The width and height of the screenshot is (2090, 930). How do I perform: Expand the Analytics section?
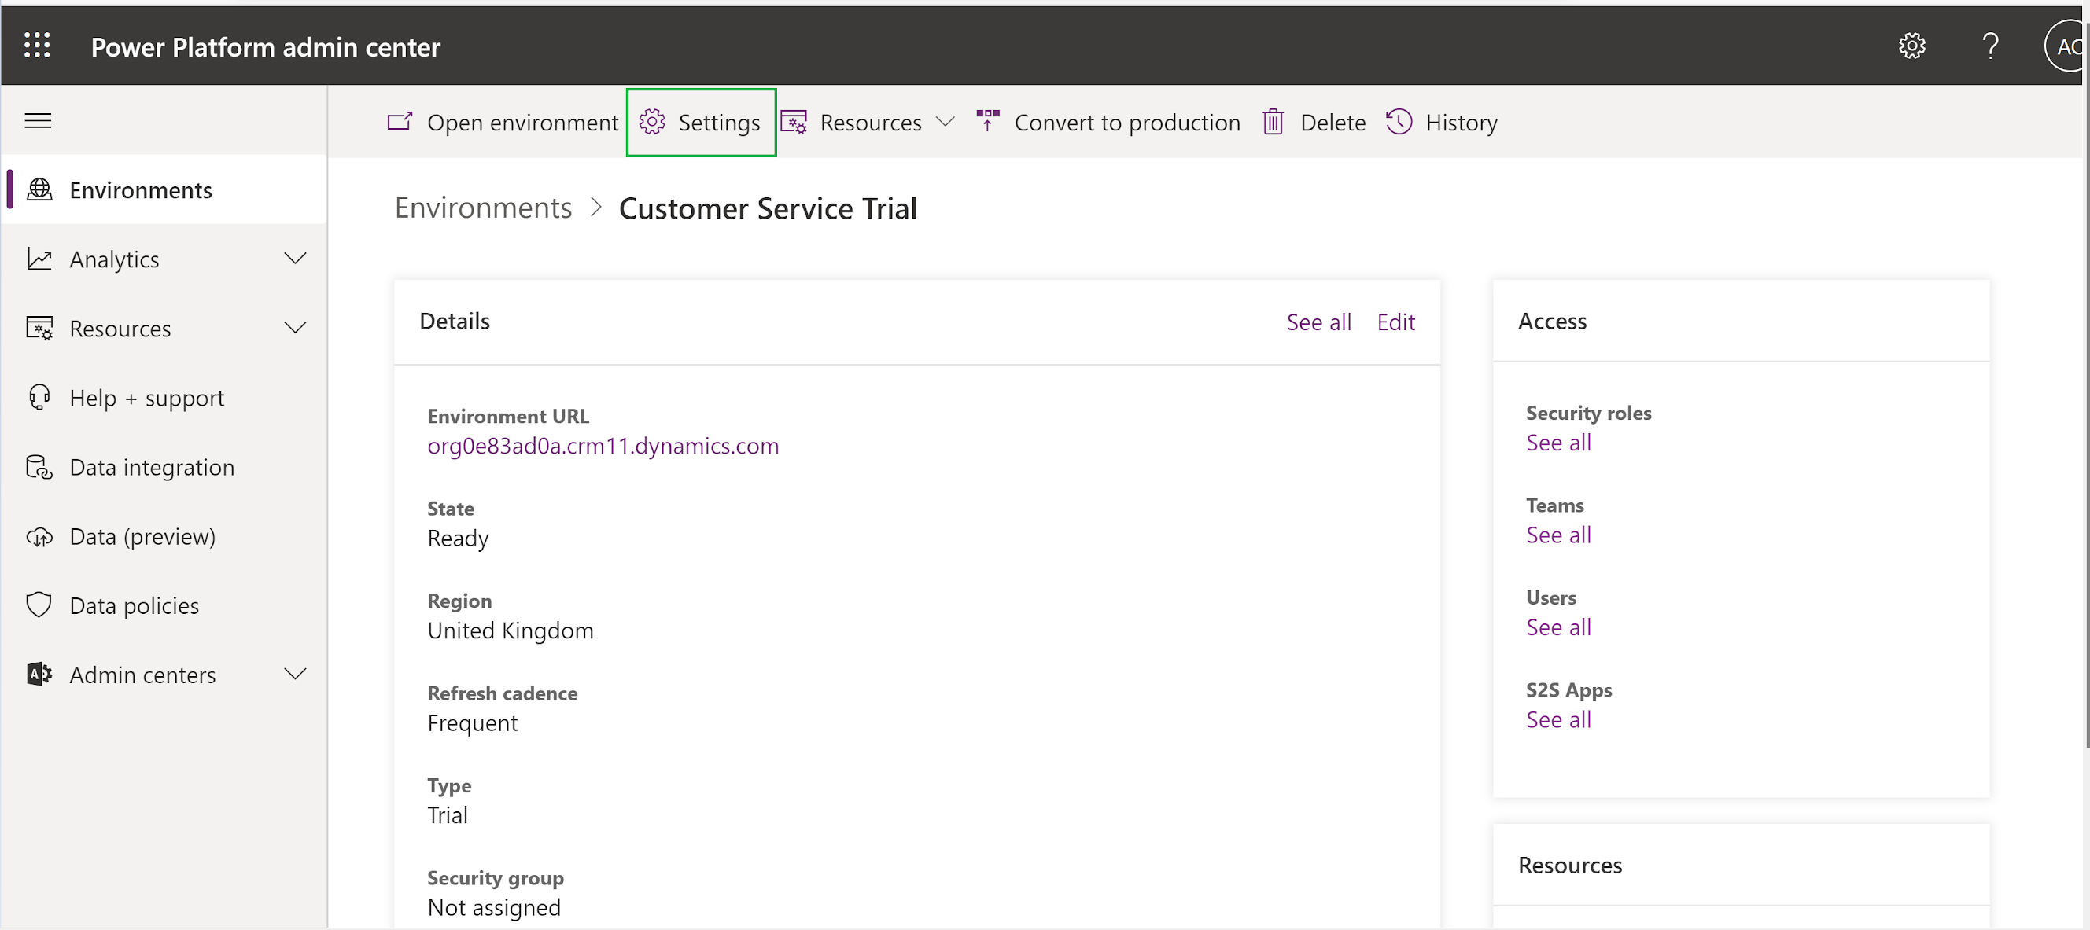click(296, 258)
